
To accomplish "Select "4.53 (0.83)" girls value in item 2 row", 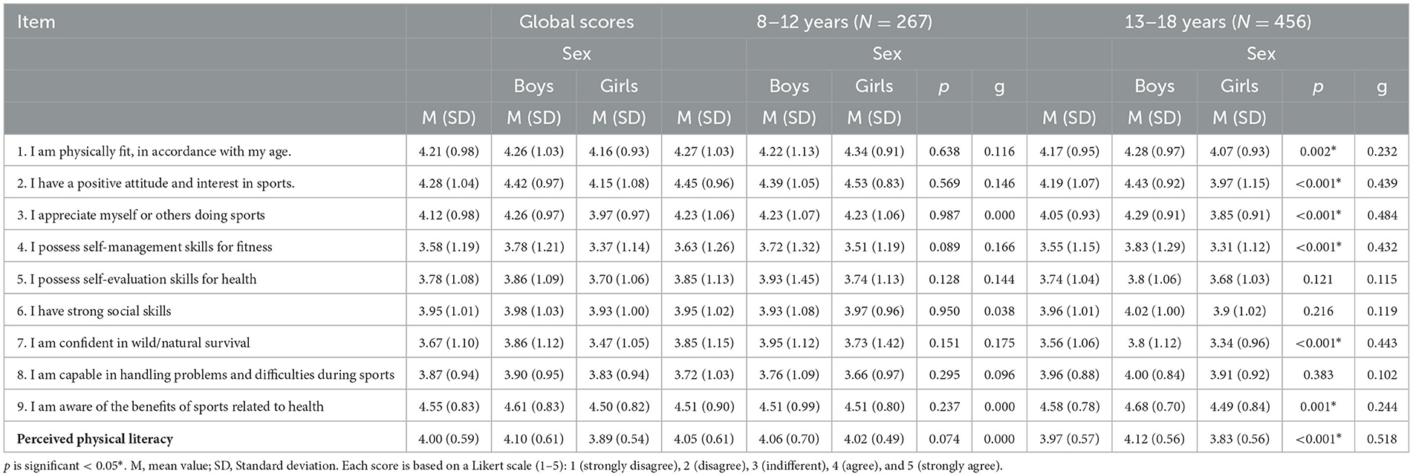I will pyautogui.click(x=874, y=183).
